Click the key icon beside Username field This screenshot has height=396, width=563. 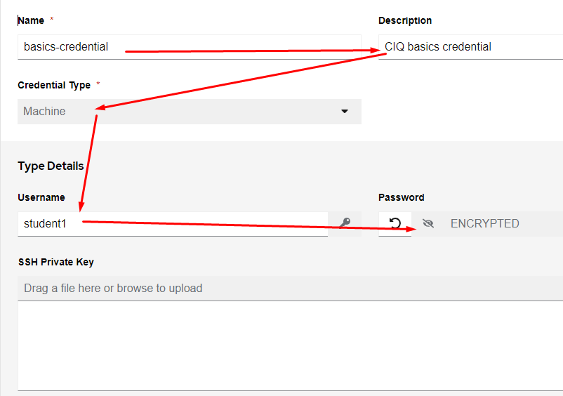tap(345, 223)
